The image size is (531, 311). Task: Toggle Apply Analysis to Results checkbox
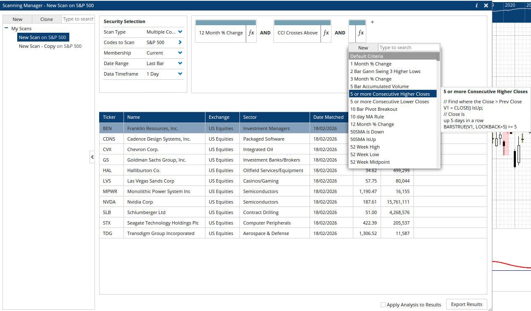(x=383, y=305)
